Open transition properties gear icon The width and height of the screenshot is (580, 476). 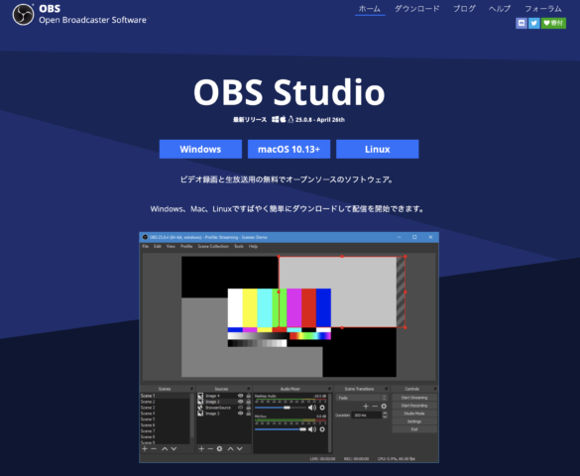(384, 407)
